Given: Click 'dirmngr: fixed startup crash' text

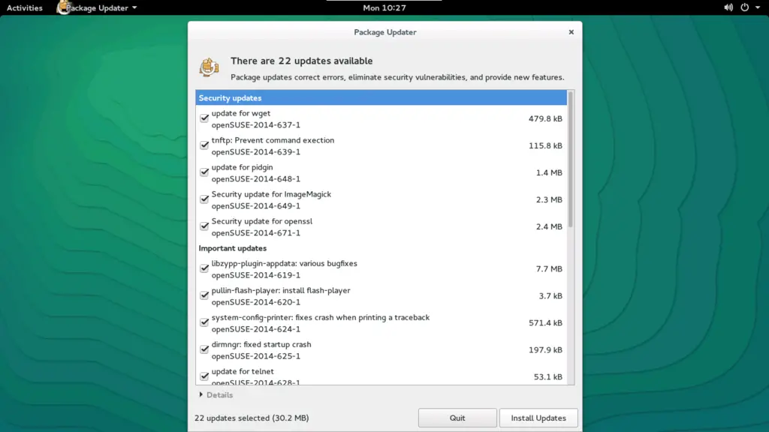Looking at the screenshot, I should (261, 344).
